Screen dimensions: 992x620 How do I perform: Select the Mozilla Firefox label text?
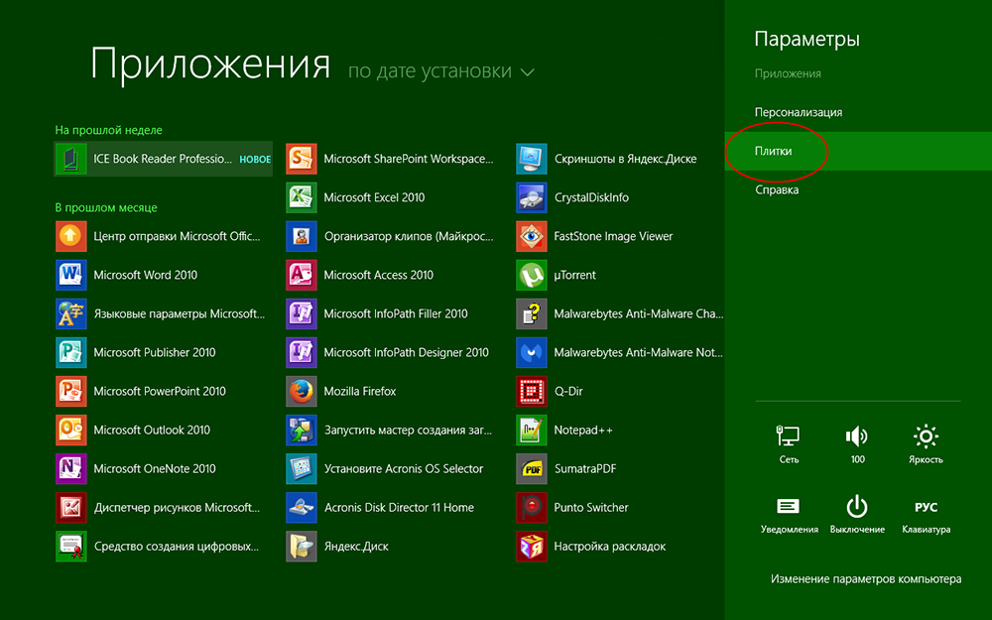coord(360,391)
